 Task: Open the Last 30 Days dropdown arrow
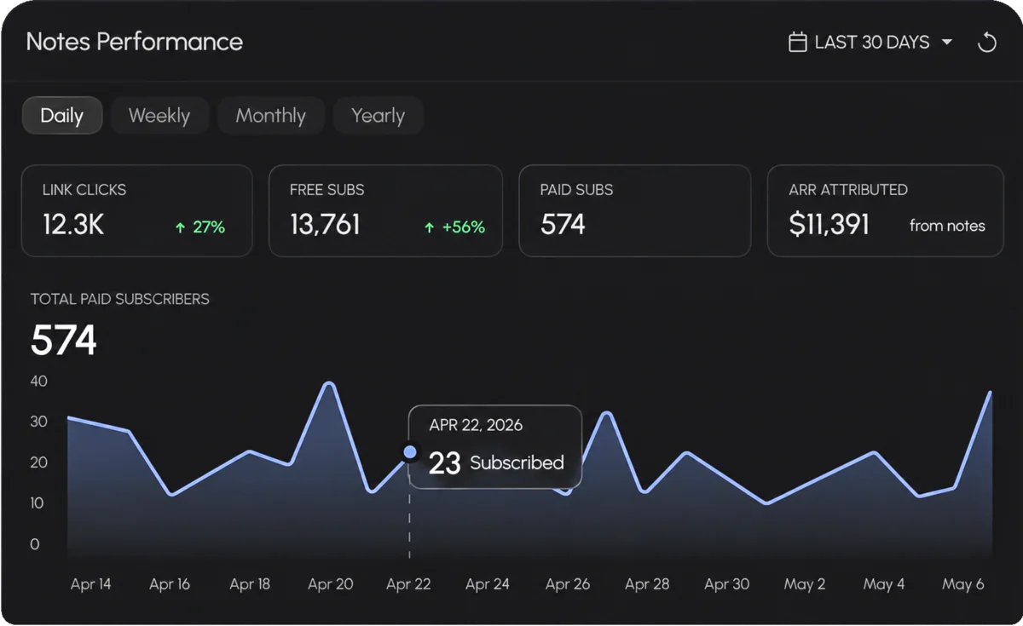946,43
